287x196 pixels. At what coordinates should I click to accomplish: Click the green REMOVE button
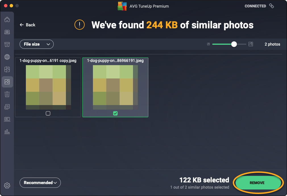pyautogui.click(x=257, y=183)
